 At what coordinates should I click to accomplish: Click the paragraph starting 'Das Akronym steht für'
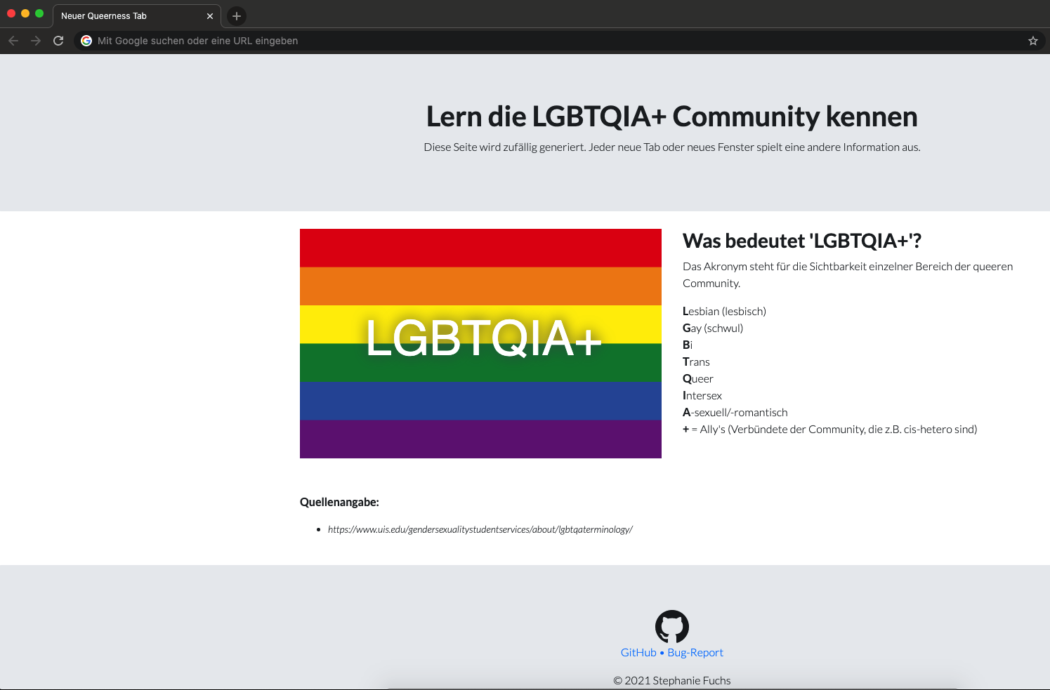pyautogui.click(x=848, y=274)
